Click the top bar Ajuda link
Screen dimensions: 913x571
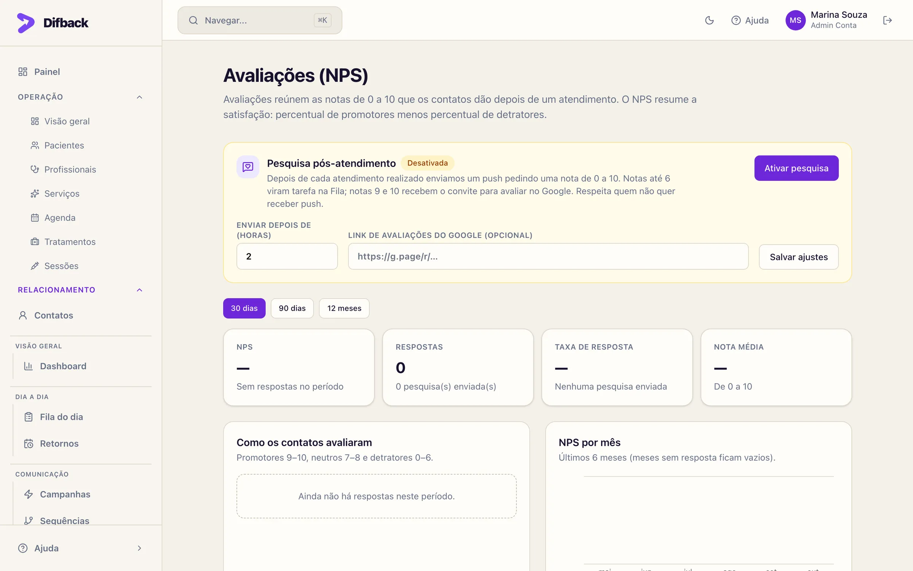750,20
